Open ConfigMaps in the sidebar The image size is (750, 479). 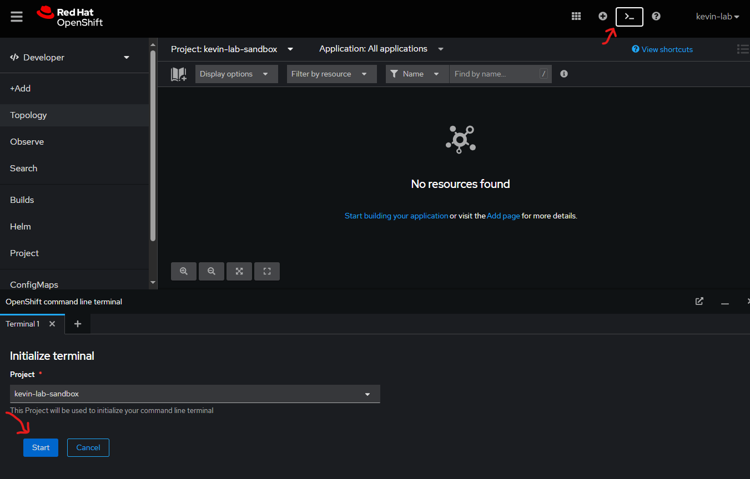(74, 284)
